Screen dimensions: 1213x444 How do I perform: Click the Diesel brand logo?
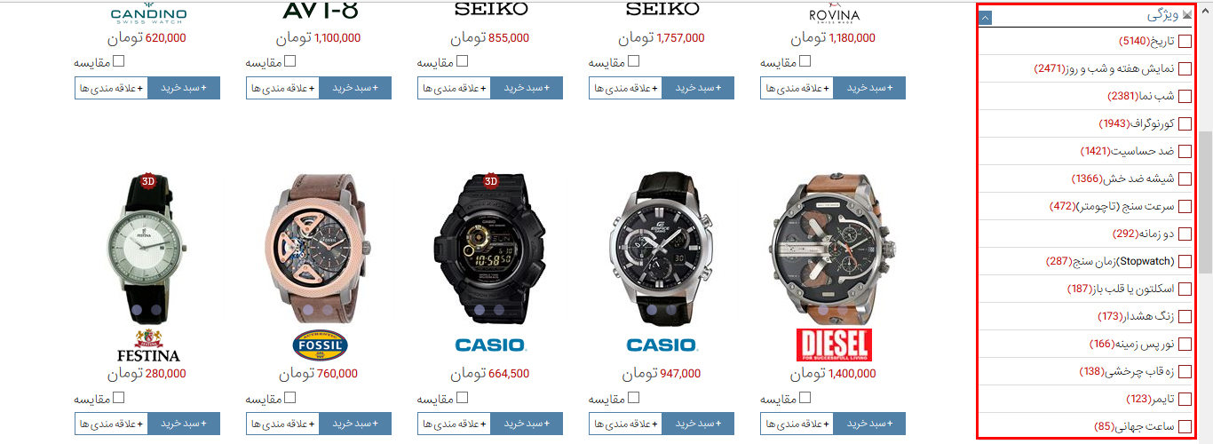coord(834,345)
